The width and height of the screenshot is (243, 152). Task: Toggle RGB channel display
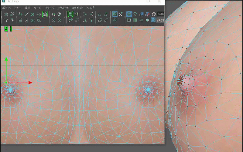[x=141, y=21]
